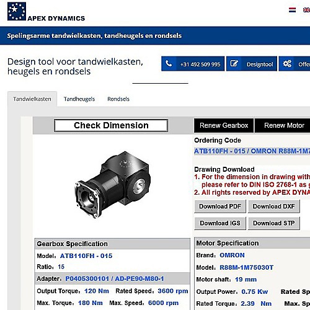This screenshot has width=310, height=310.
Task: Click the gearbox 3D product image
Action: tap(113, 185)
